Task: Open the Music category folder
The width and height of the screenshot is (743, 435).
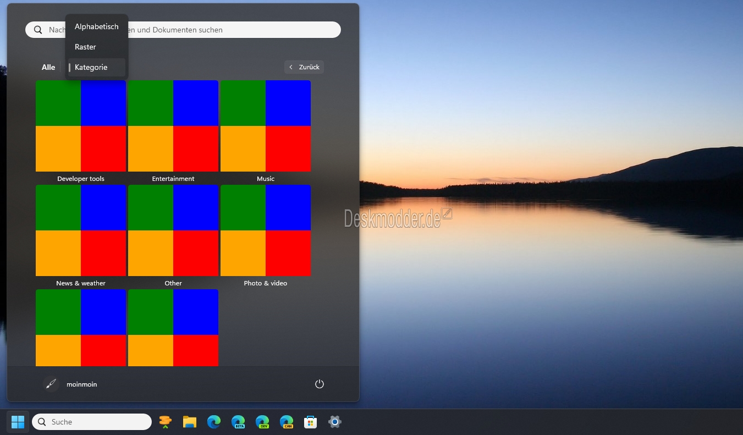Action: tap(265, 126)
